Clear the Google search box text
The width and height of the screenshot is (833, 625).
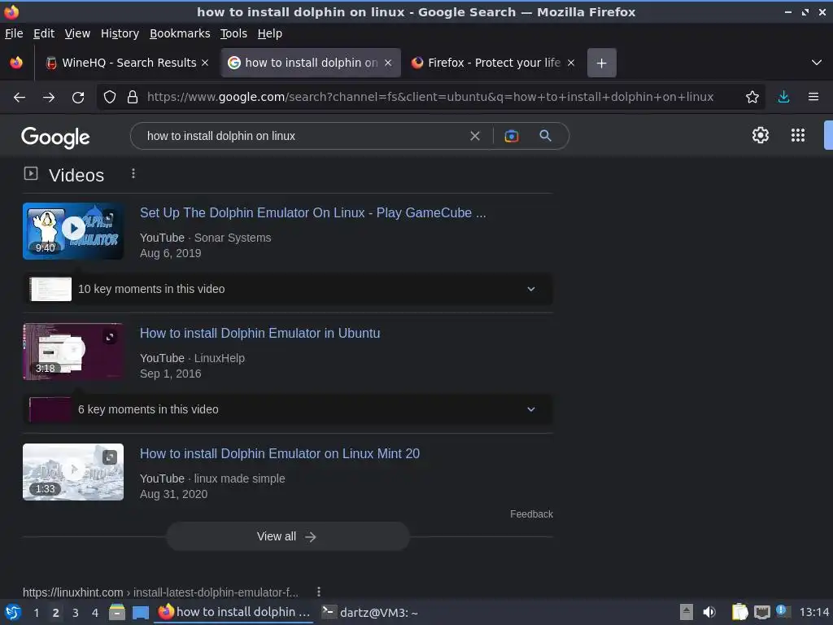point(475,136)
